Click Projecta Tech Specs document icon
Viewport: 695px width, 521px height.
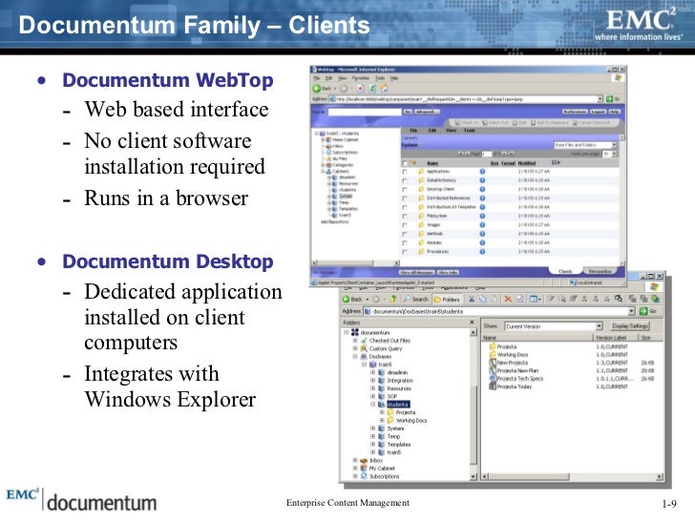click(x=492, y=378)
